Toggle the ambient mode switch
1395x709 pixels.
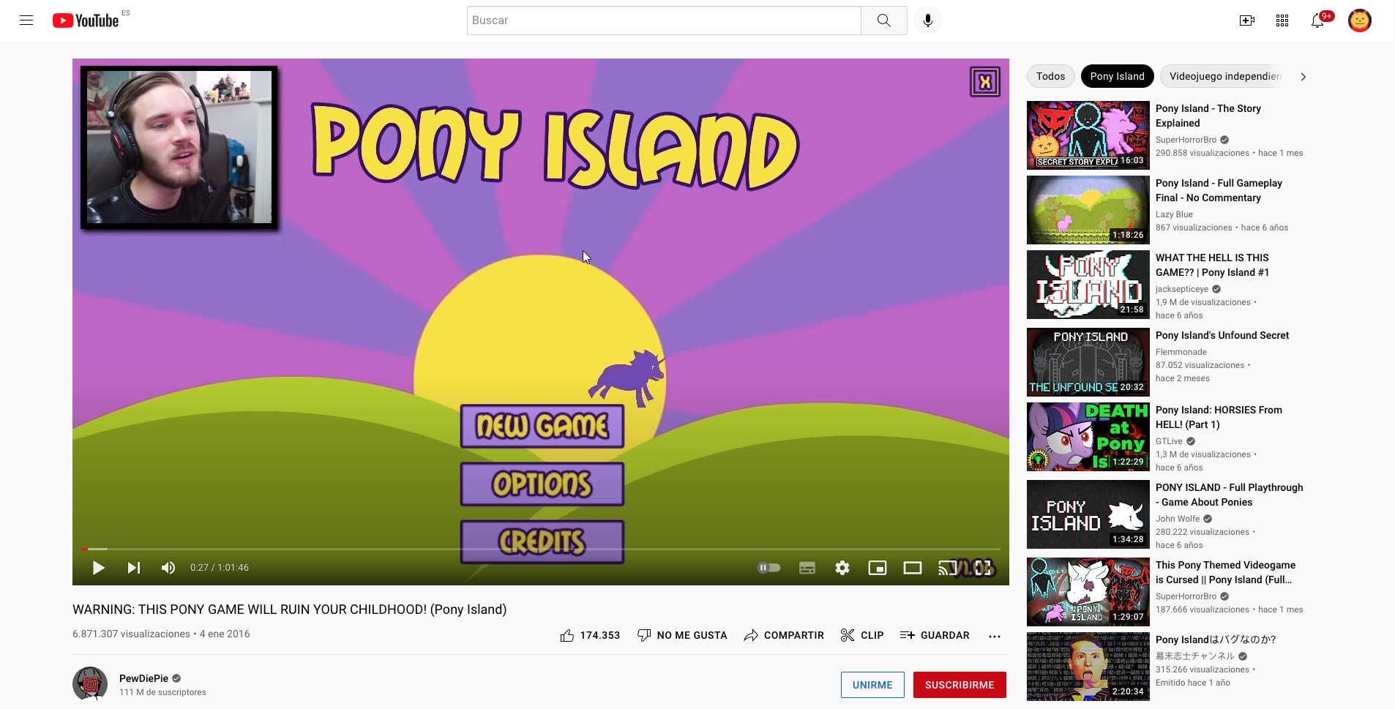tap(769, 568)
